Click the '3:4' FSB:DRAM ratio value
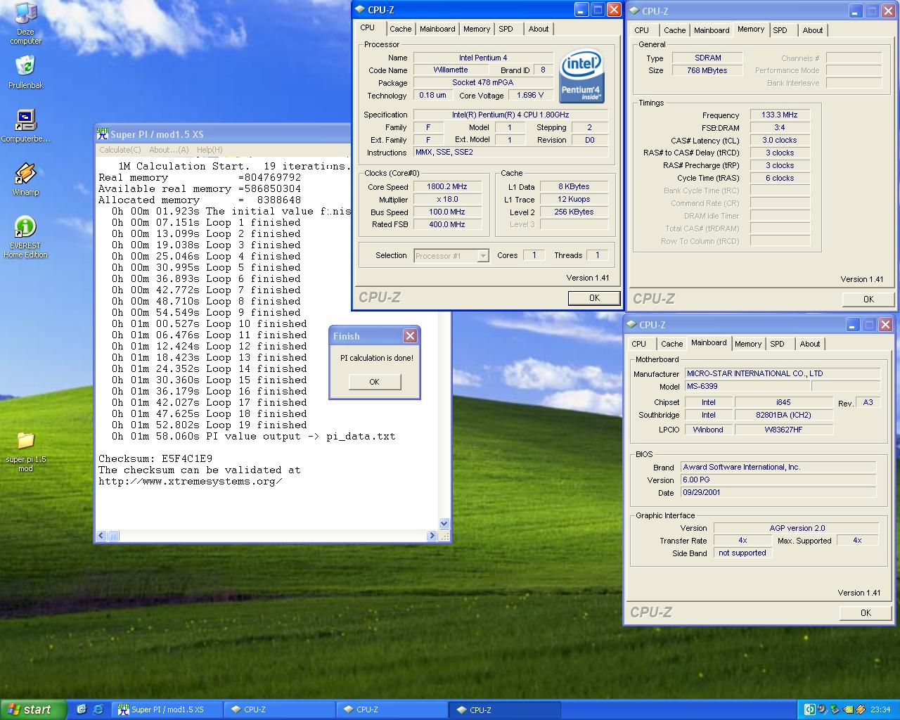900x720 pixels. click(780, 127)
